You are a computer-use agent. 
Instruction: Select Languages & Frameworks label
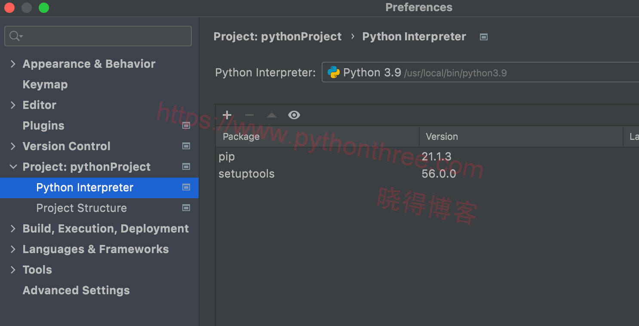tap(95, 249)
